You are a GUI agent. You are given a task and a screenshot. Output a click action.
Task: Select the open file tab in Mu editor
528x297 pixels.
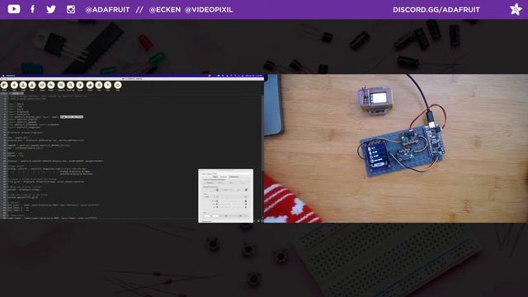pyautogui.click(x=16, y=93)
